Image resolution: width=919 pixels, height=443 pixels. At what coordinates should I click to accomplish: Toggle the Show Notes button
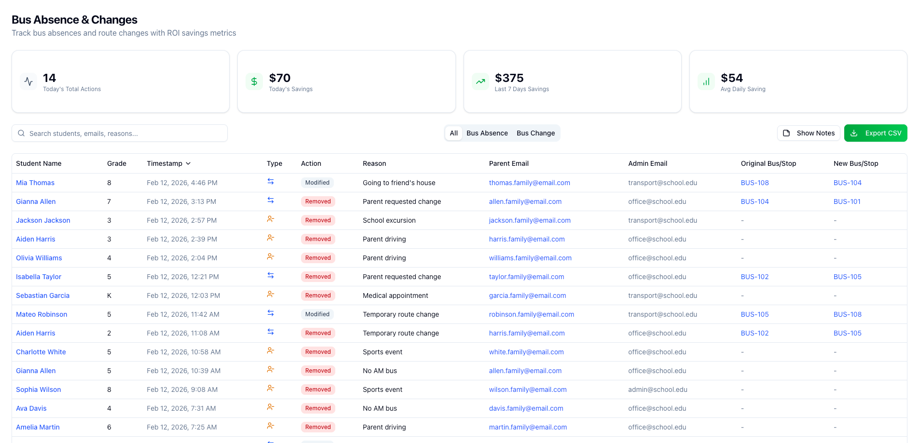[x=809, y=133]
